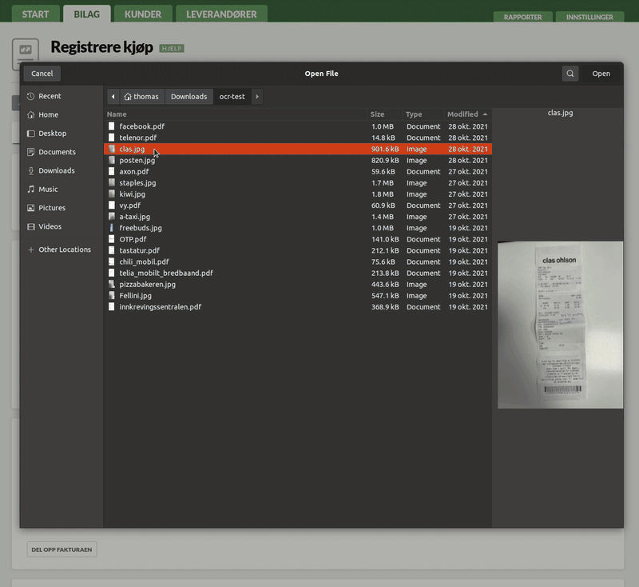Click the plus icon beside Other Locations
This screenshot has height=587, width=639.
[30, 250]
